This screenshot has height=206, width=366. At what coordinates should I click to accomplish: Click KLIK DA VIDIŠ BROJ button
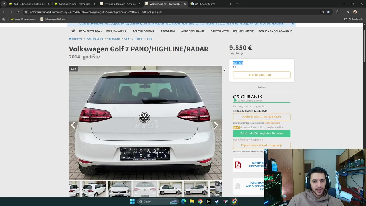coord(261,75)
